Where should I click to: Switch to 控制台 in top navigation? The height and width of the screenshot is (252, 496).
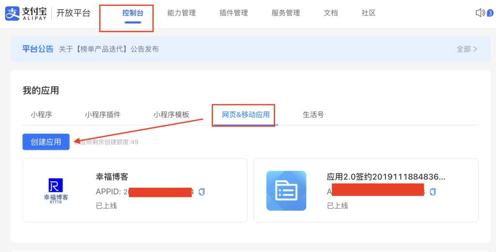point(133,13)
